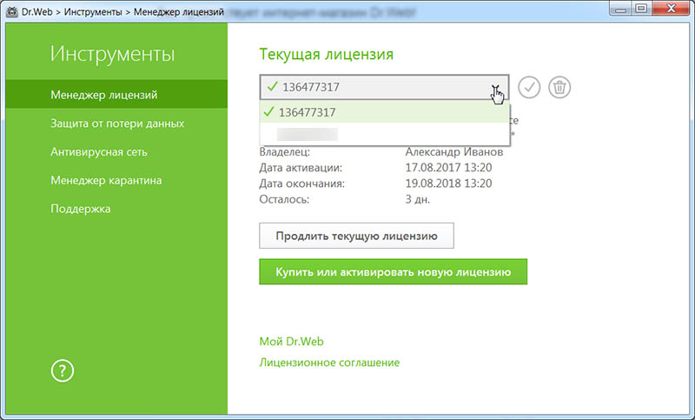Collapse the license dropdown arrow

point(495,88)
